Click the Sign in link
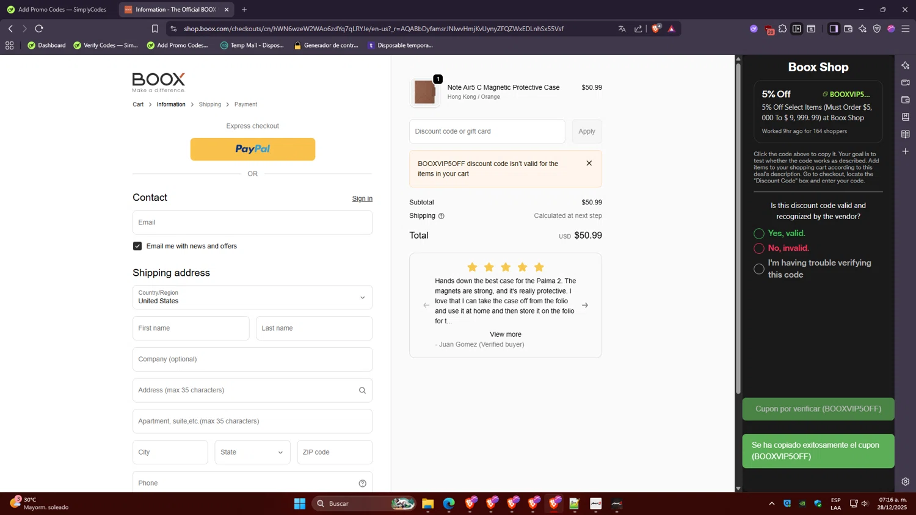The width and height of the screenshot is (916, 515). pyautogui.click(x=362, y=198)
